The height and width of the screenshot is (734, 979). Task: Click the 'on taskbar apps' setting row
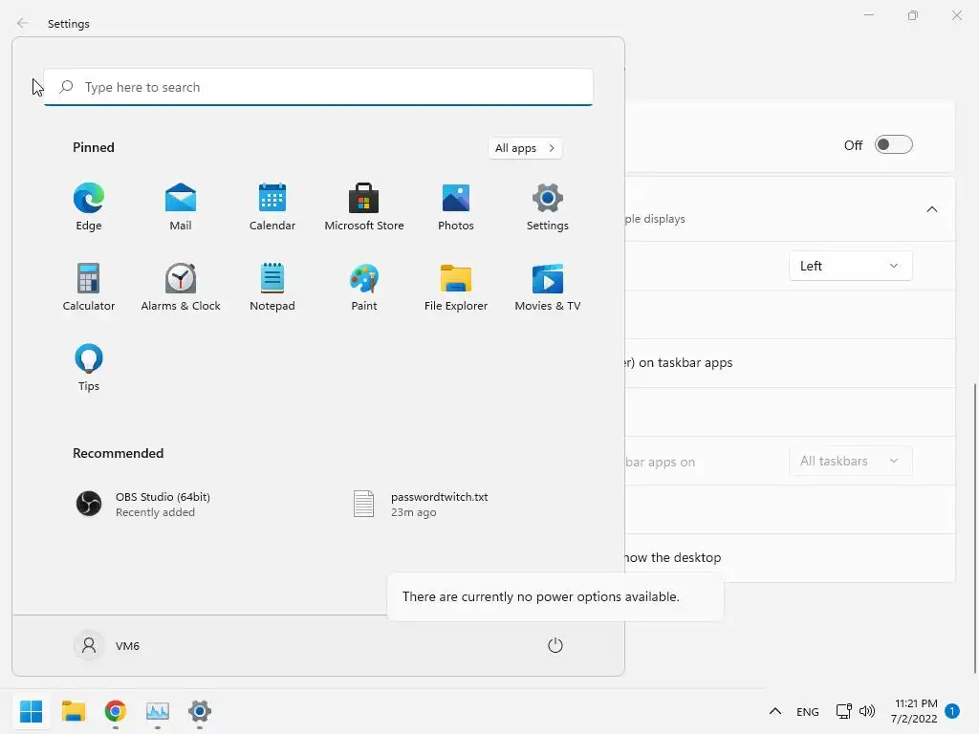(790, 363)
